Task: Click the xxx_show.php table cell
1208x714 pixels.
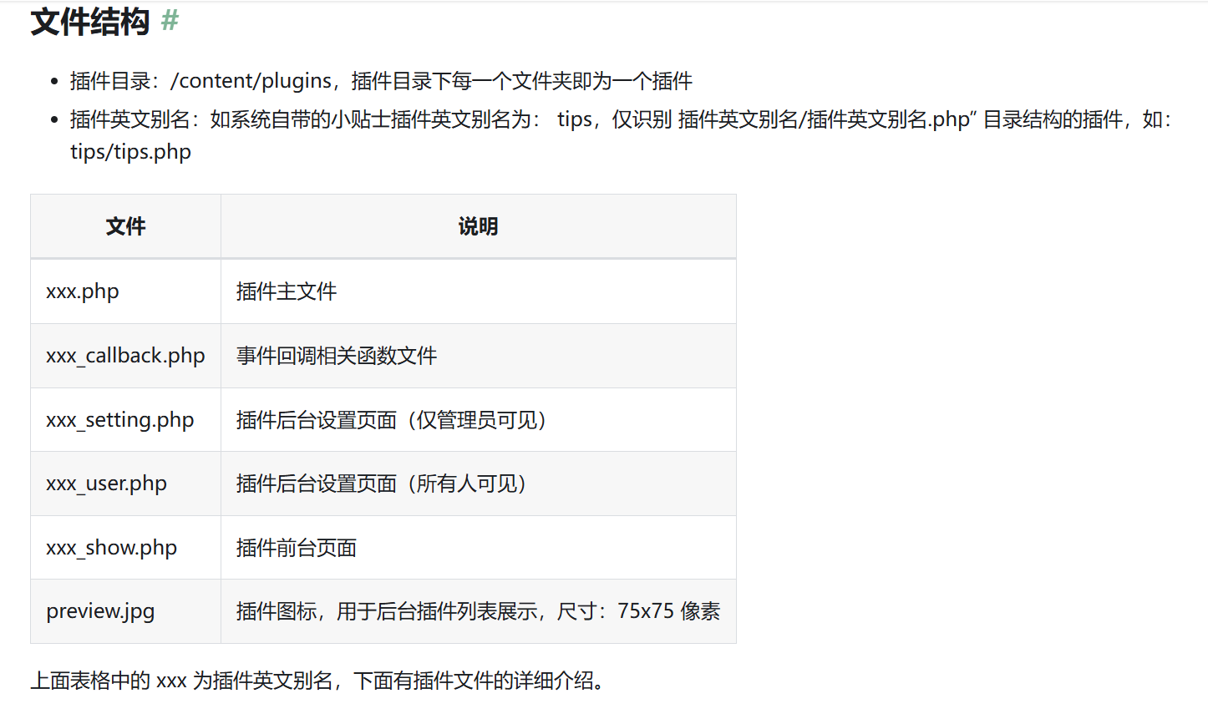Action: click(x=111, y=548)
